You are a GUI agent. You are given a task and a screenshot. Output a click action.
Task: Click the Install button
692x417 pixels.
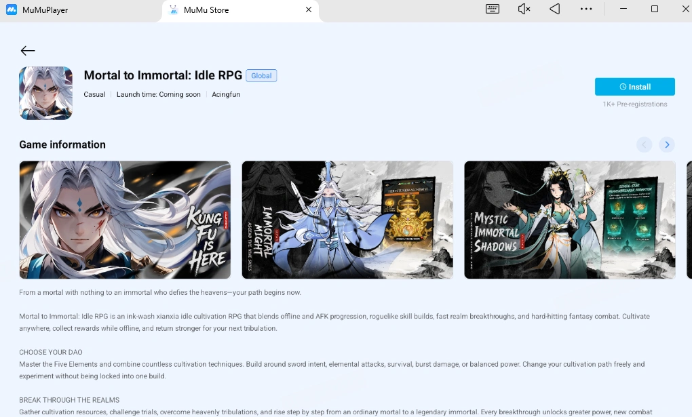[x=634, y=87]
